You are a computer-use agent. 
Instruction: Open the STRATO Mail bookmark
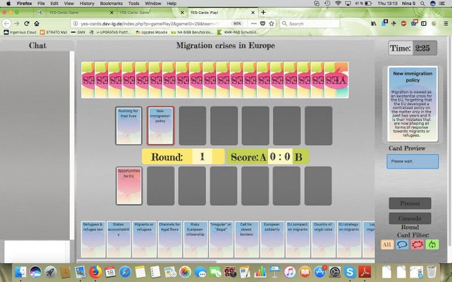(54, 32)
